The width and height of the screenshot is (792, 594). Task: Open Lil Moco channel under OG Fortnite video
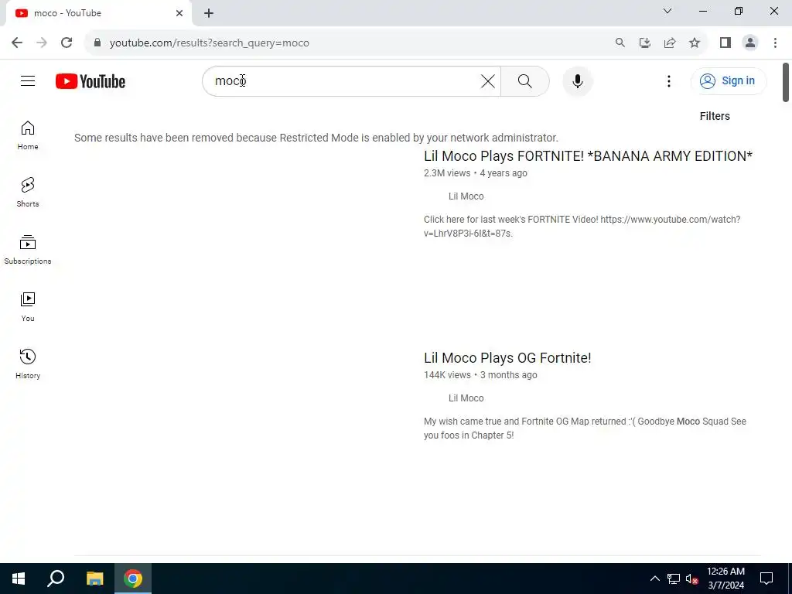(x=466, y=398)
